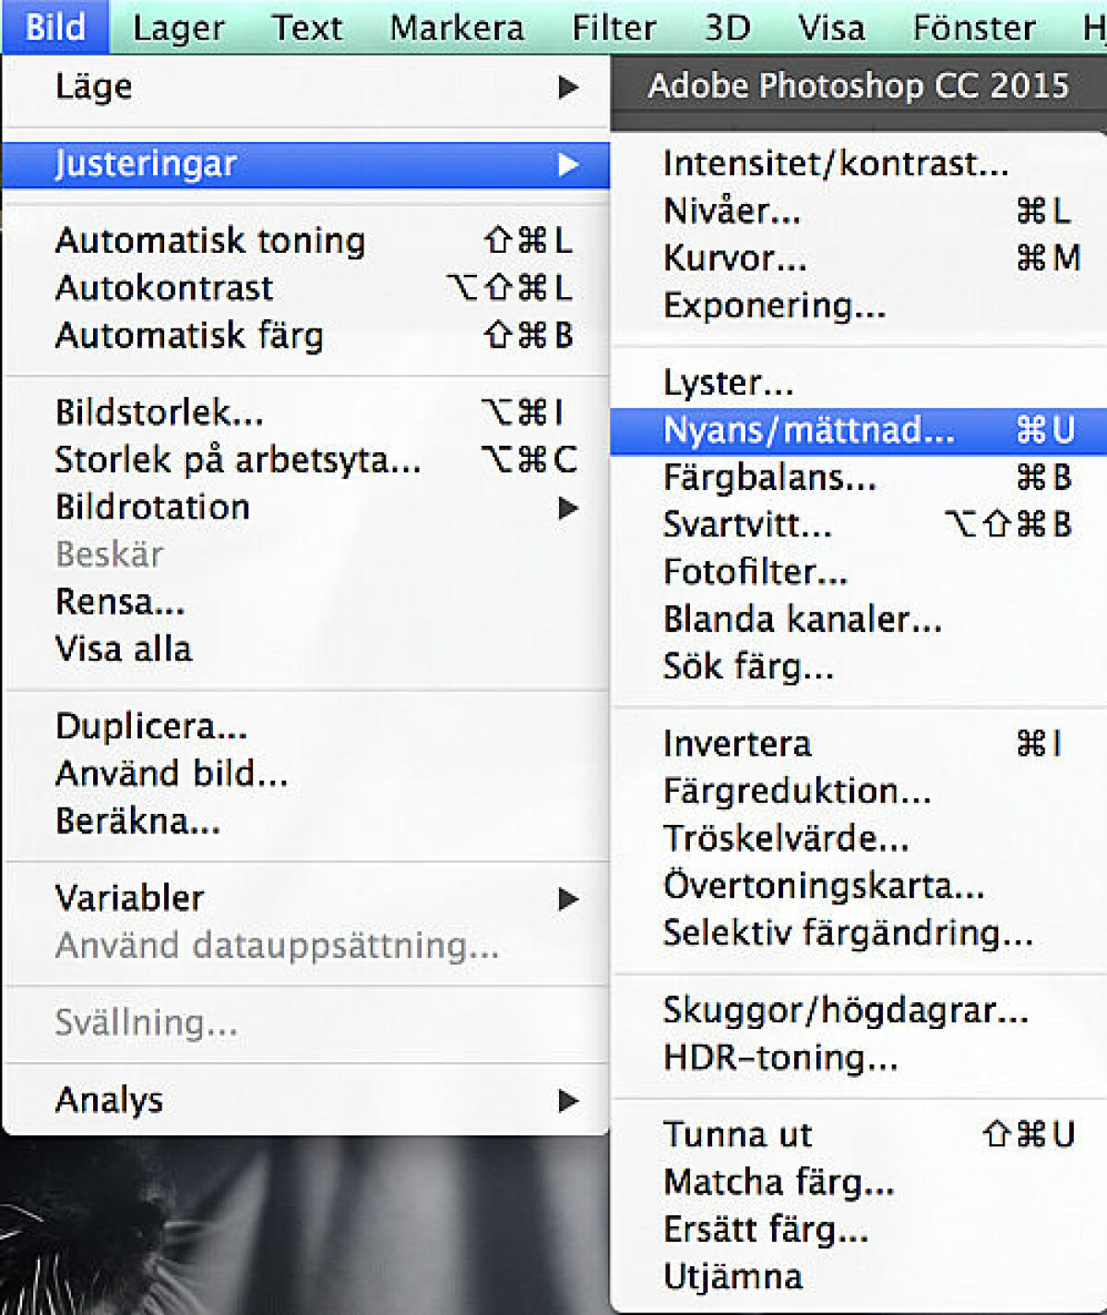1107x1315 pixels.
Task: Select Nivåer from adjustments
Action: (858, 211)
